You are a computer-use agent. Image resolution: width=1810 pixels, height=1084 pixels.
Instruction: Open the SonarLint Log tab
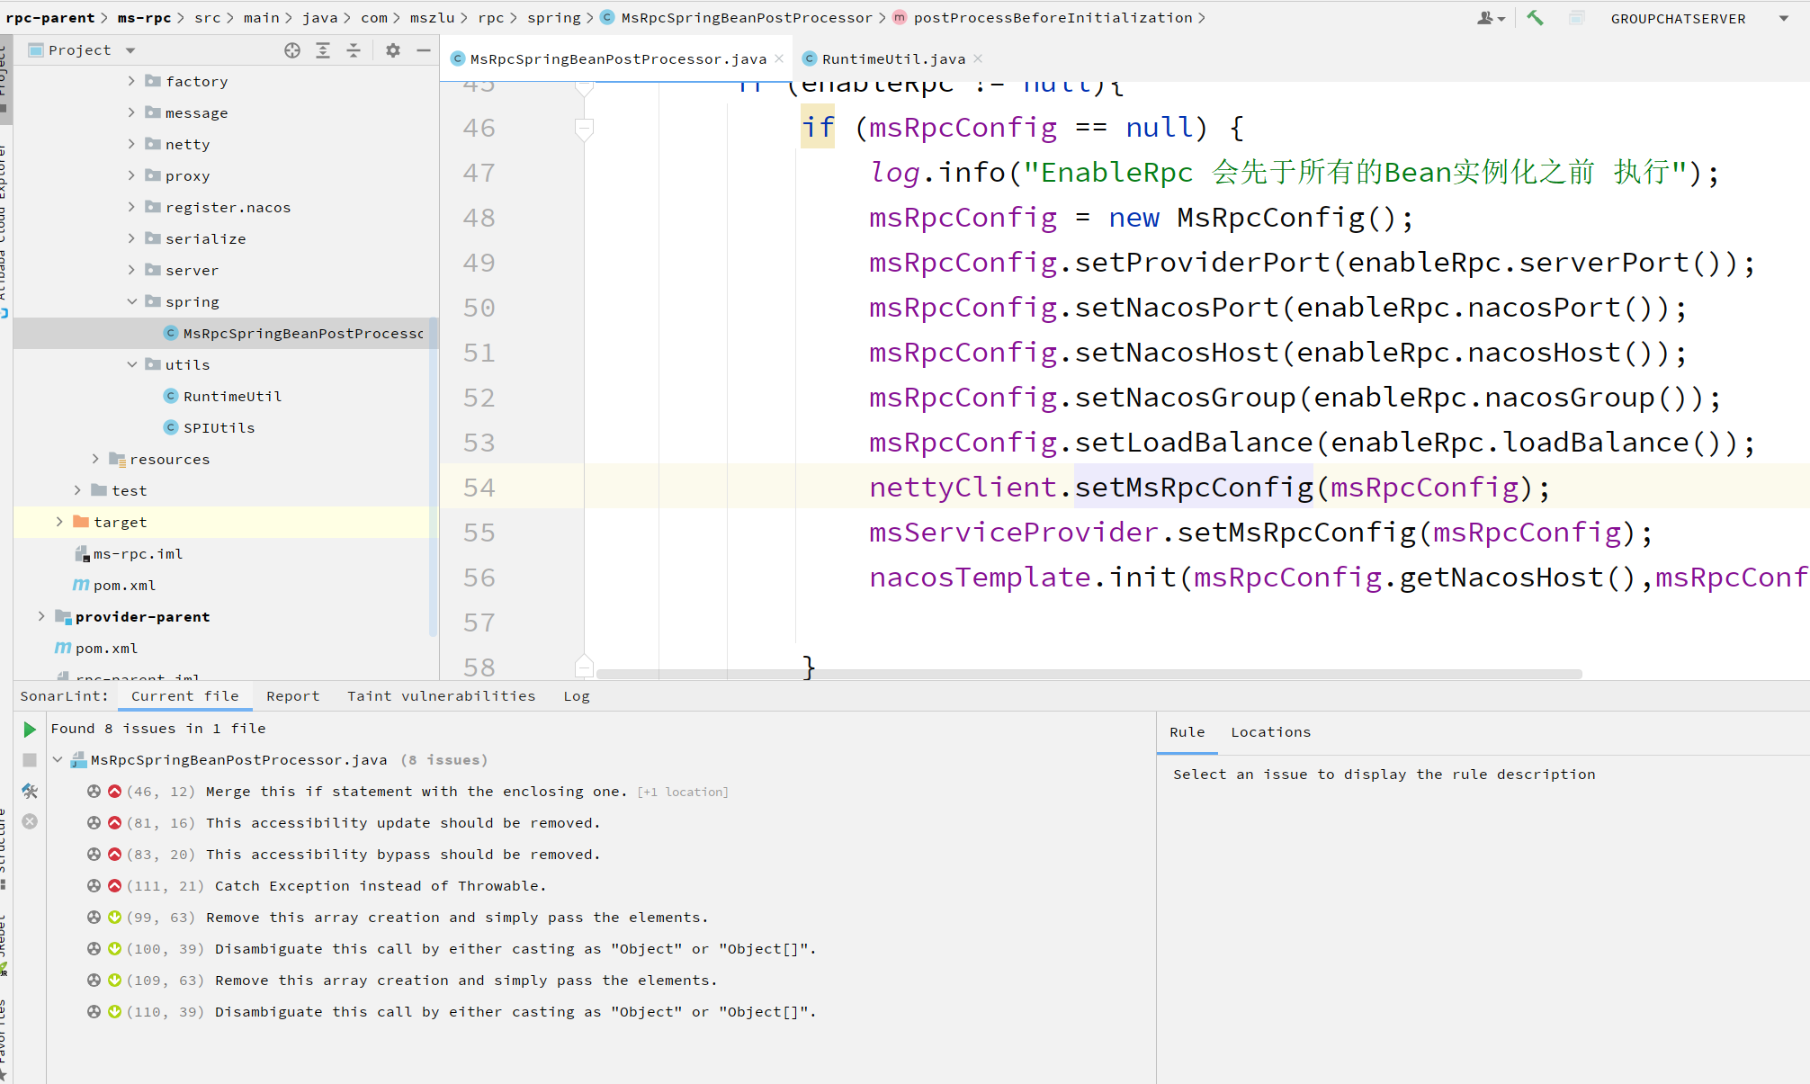tap(577, 696)
